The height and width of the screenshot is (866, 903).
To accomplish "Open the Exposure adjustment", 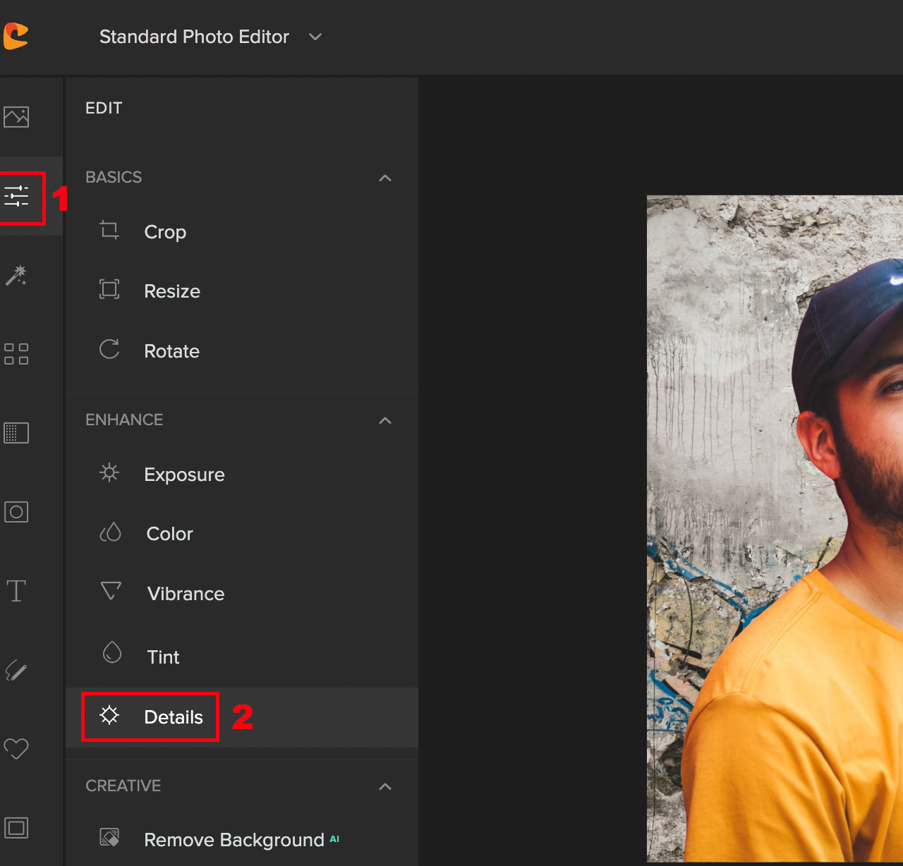I will 184,474.
